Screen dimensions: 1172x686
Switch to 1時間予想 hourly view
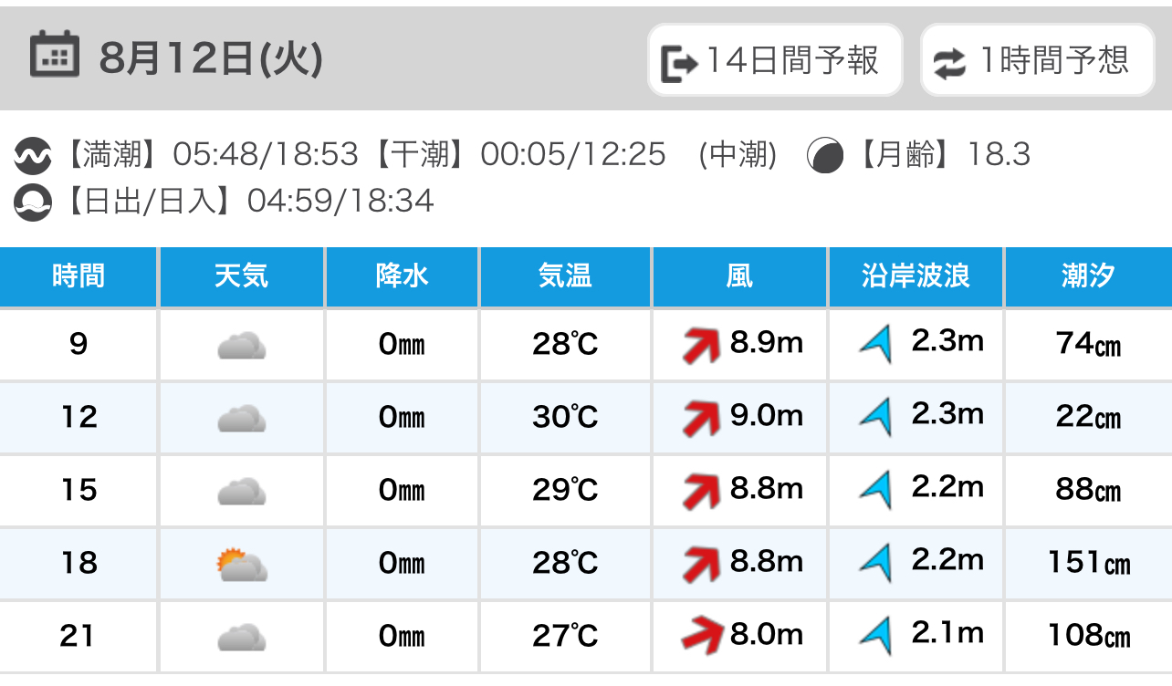tap(1037, 61)
